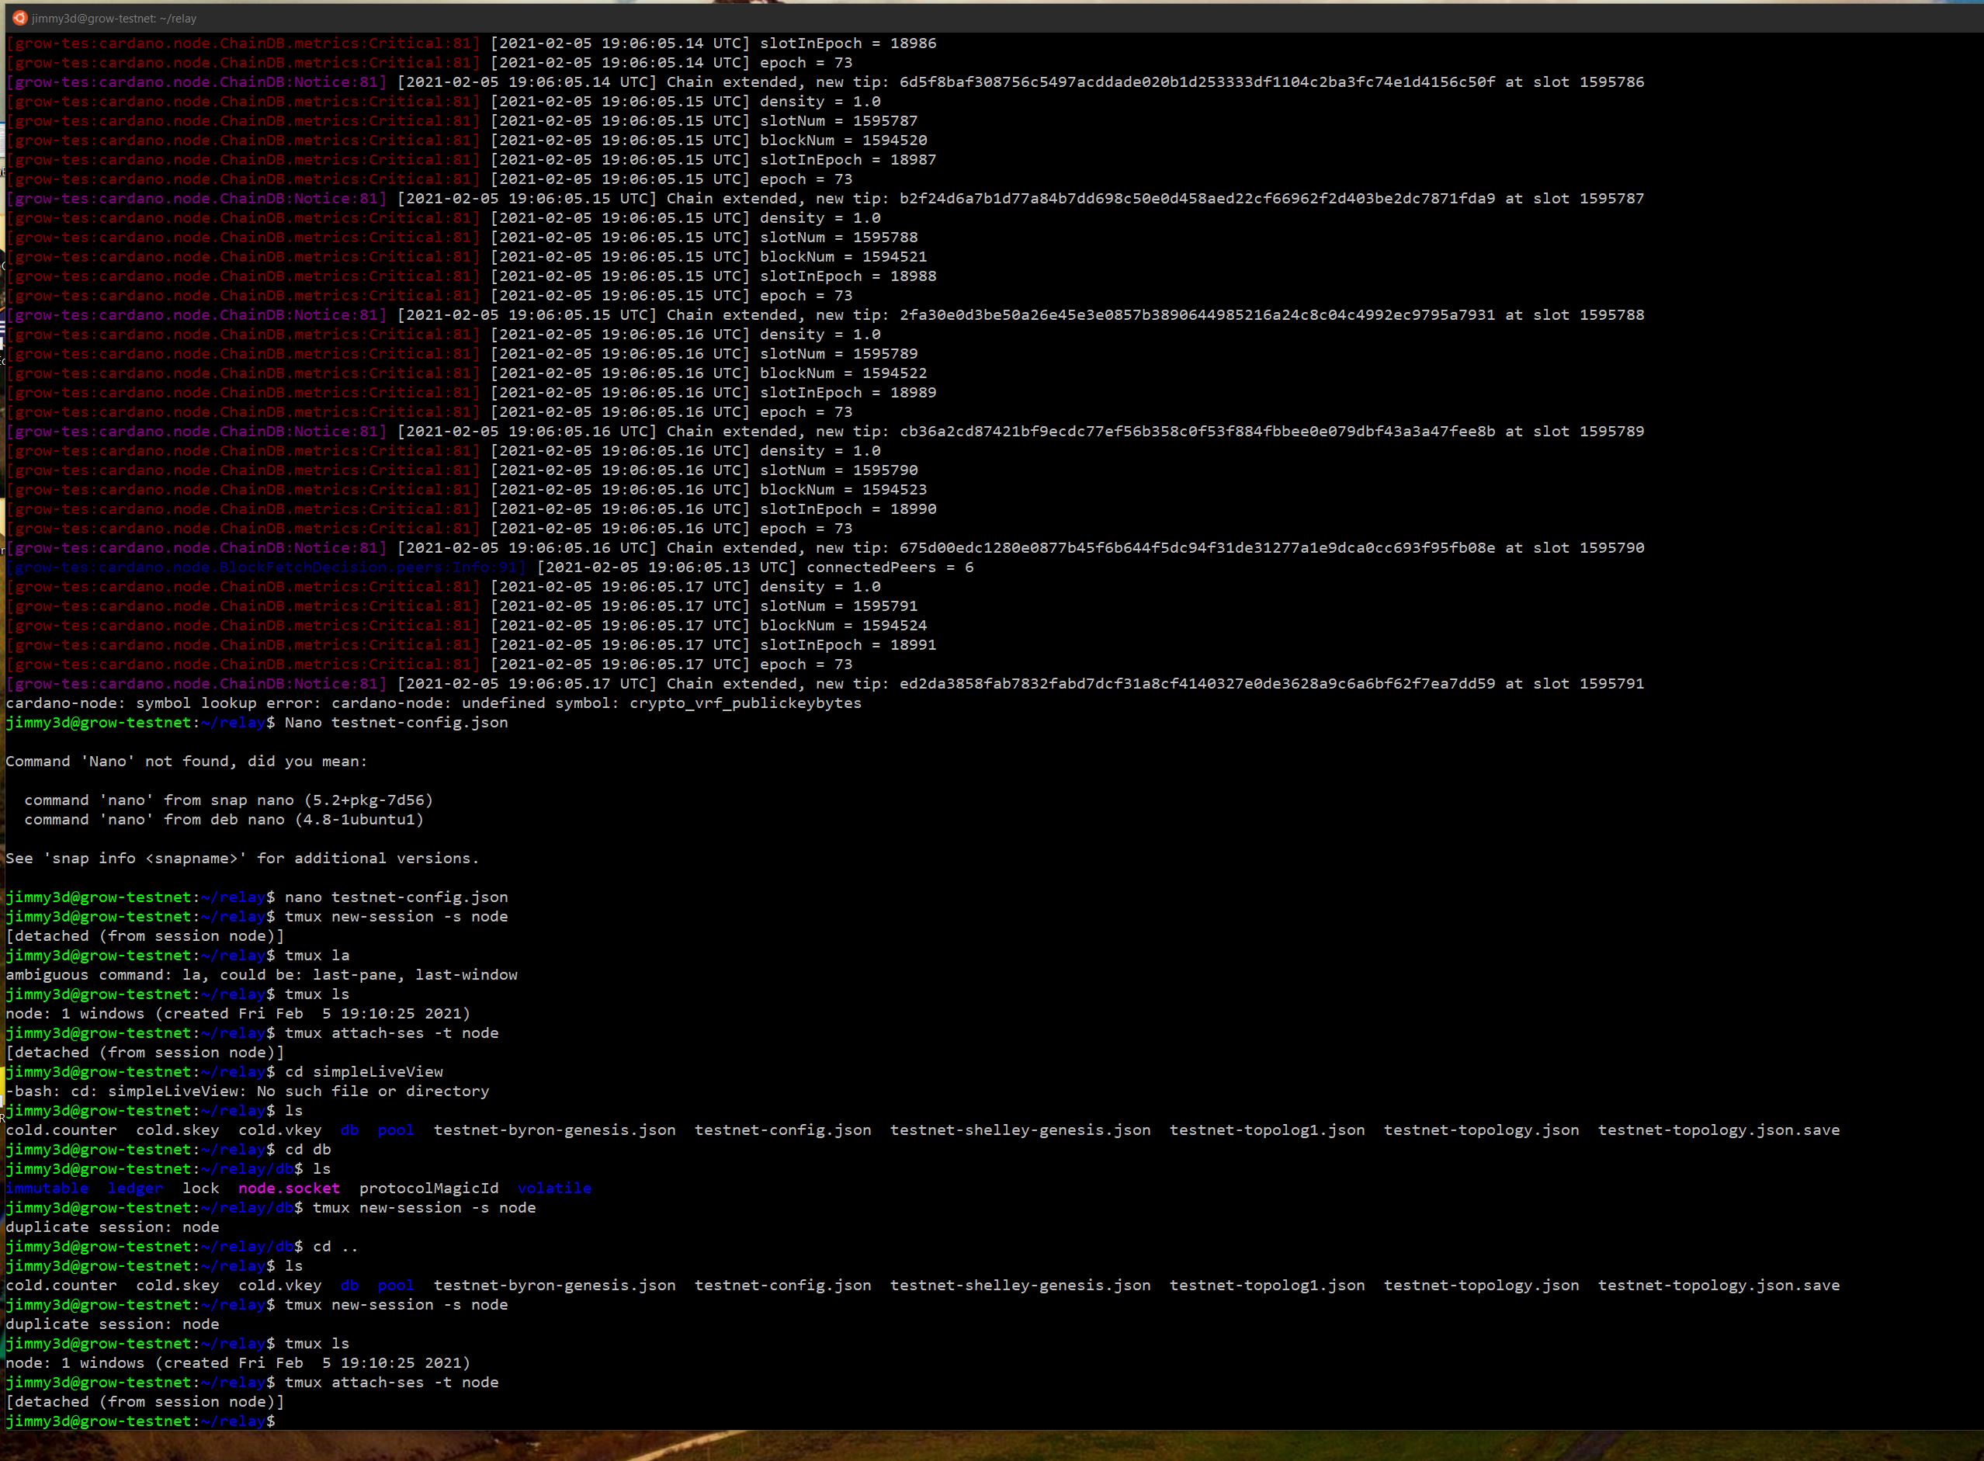Click the window title jimmy3d@grow-testnet: ~/relay
Screen dimensions: 1984x1461
coord(115,19)
